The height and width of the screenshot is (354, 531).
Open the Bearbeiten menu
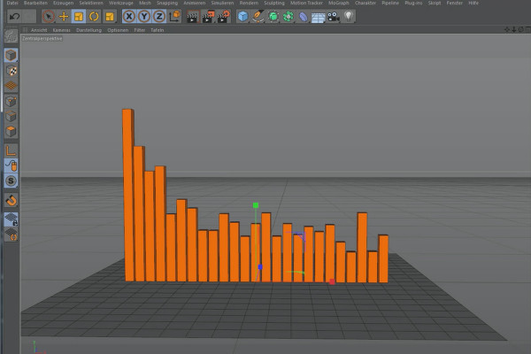[35, 3]
